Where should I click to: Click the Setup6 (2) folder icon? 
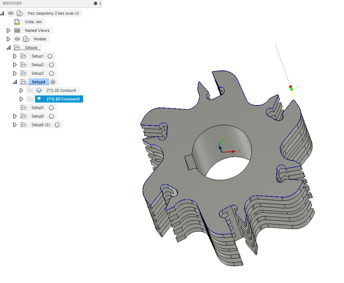click(24, 124)
